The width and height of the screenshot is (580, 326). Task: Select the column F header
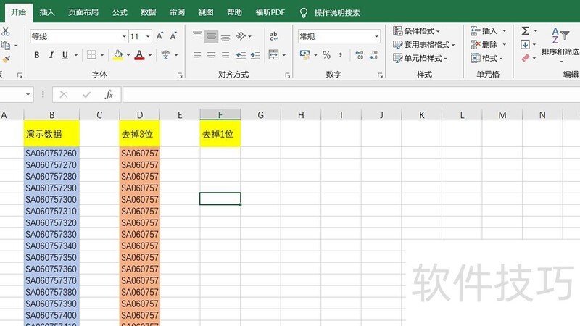220,115
